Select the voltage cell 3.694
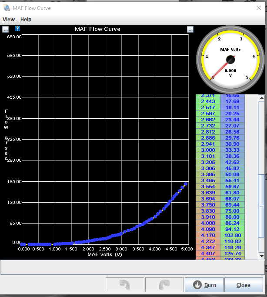The image size is (267, 297). (208, 199)
